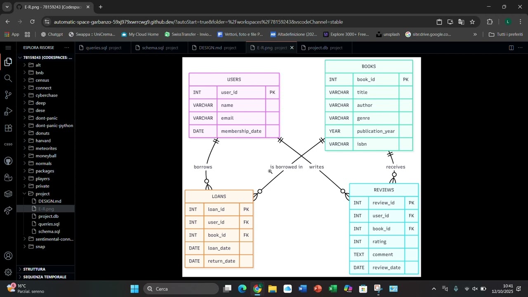528x297 pixels.
Task: Open the Chatgpt bookmark
Action: click(52, 34)
